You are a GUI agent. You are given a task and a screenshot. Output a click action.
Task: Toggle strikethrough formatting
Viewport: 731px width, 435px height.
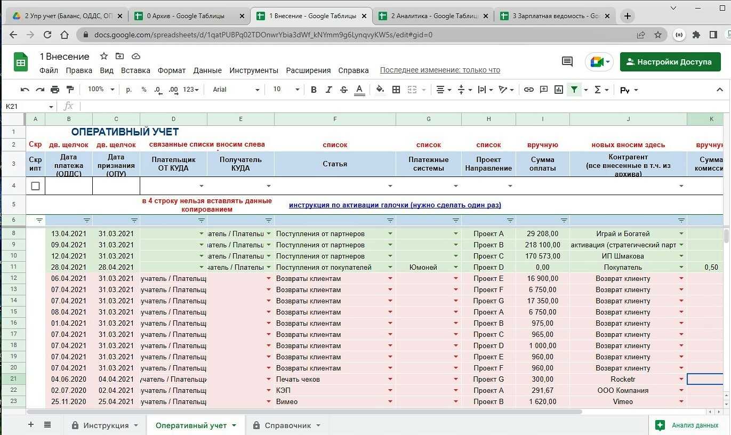[344, 90]
